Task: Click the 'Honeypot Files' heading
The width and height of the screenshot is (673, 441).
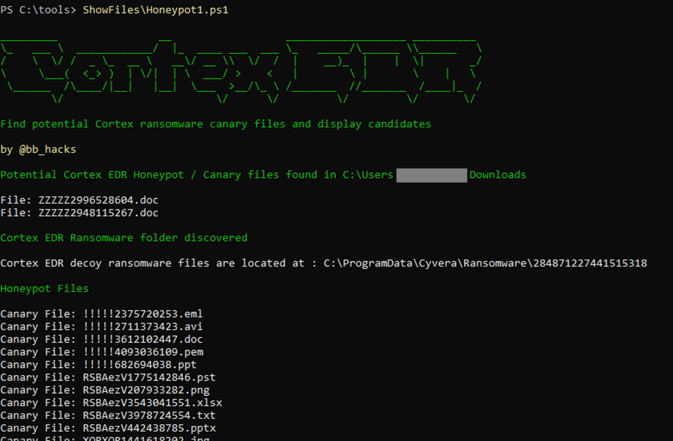Action: coord(44,289)
